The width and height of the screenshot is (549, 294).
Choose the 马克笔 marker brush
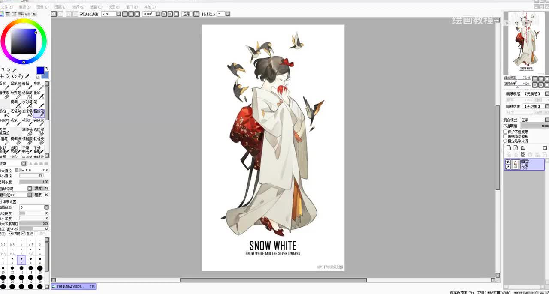[16, 95]
